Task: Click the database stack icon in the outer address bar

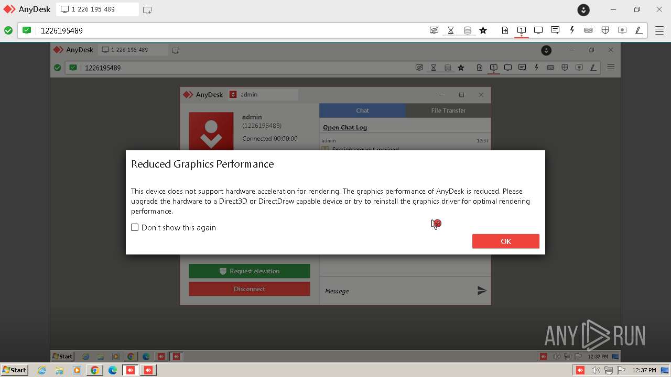Action: pos(468,30)
